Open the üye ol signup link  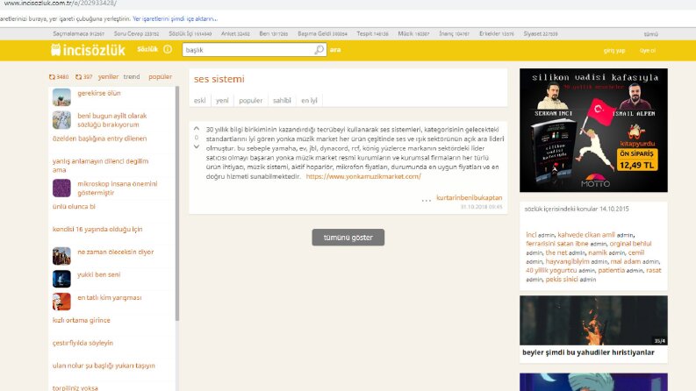click(x=648, y=51)
